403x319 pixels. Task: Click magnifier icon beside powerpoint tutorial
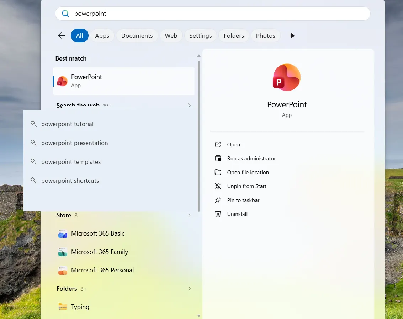33,124
